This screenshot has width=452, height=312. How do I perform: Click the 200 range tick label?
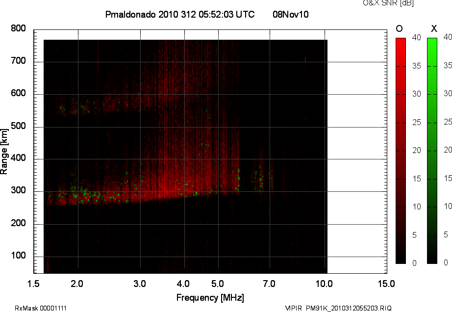click(18, 223)
